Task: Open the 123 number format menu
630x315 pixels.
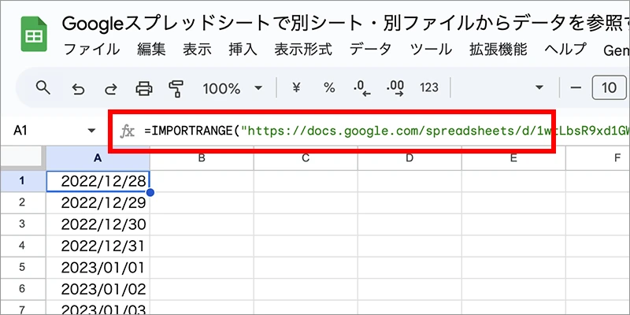Action: tap(429, 88)
